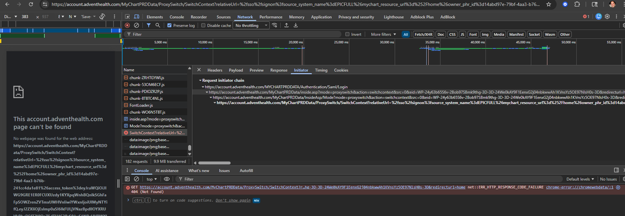The height and width of the screenshot is (216, 625).
Task: Open the More filters dropdown
Action: [384, 34]
